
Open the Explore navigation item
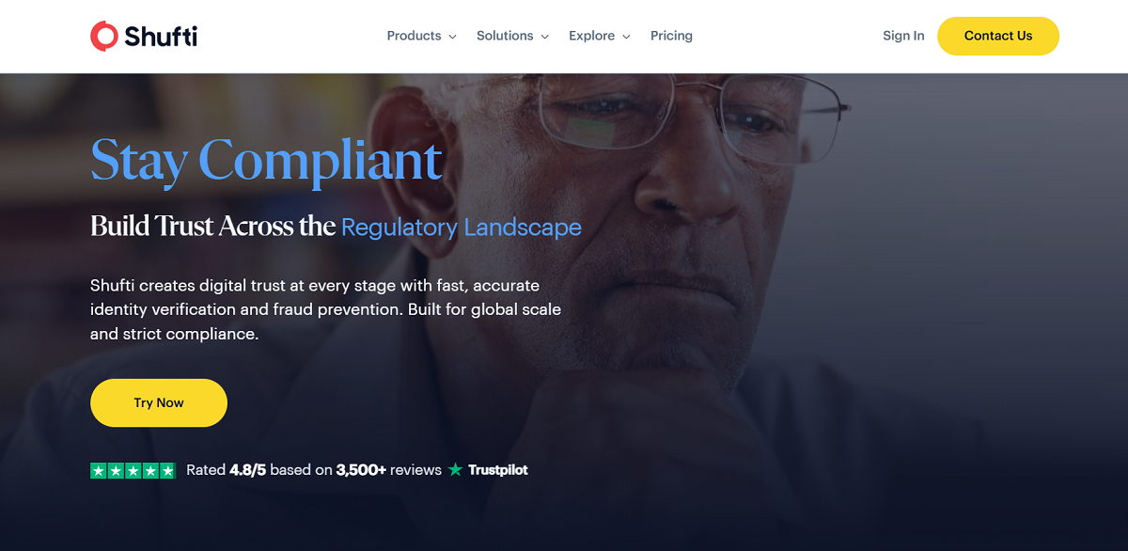tap(591, 36)
